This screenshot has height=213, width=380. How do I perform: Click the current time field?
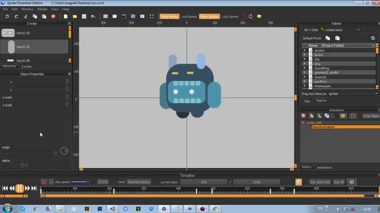click(x=204, y=182)
